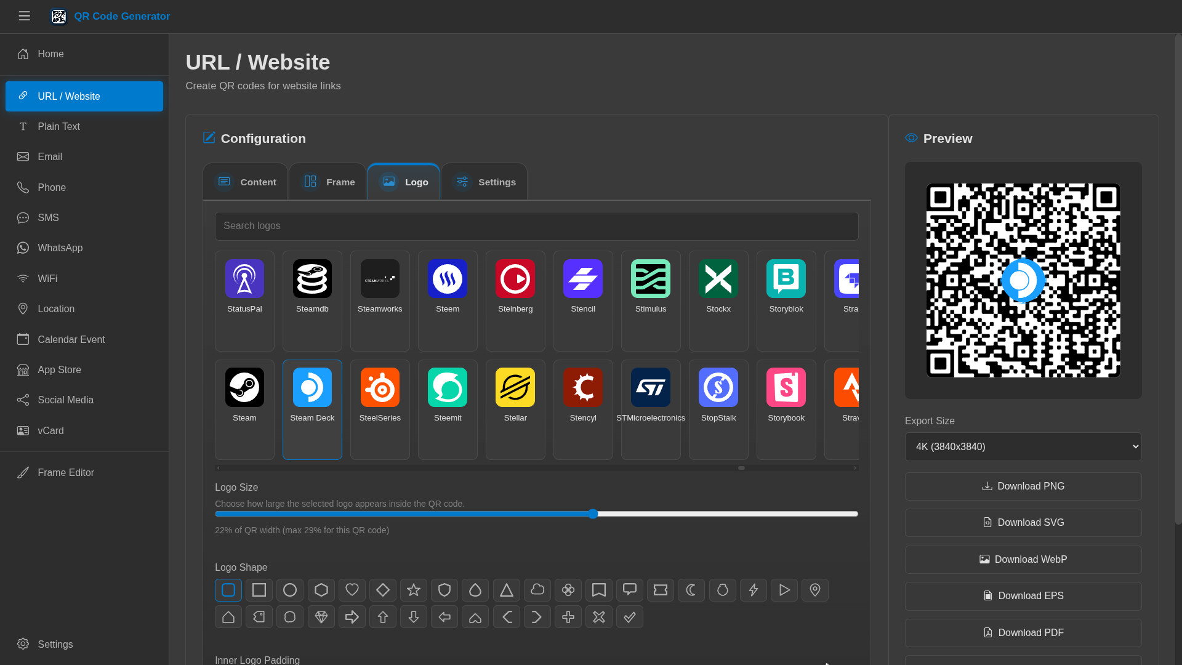Click Download WebP
Image resolution: width=1182 pixels, height=665 pixels.
click(1023, 560)
